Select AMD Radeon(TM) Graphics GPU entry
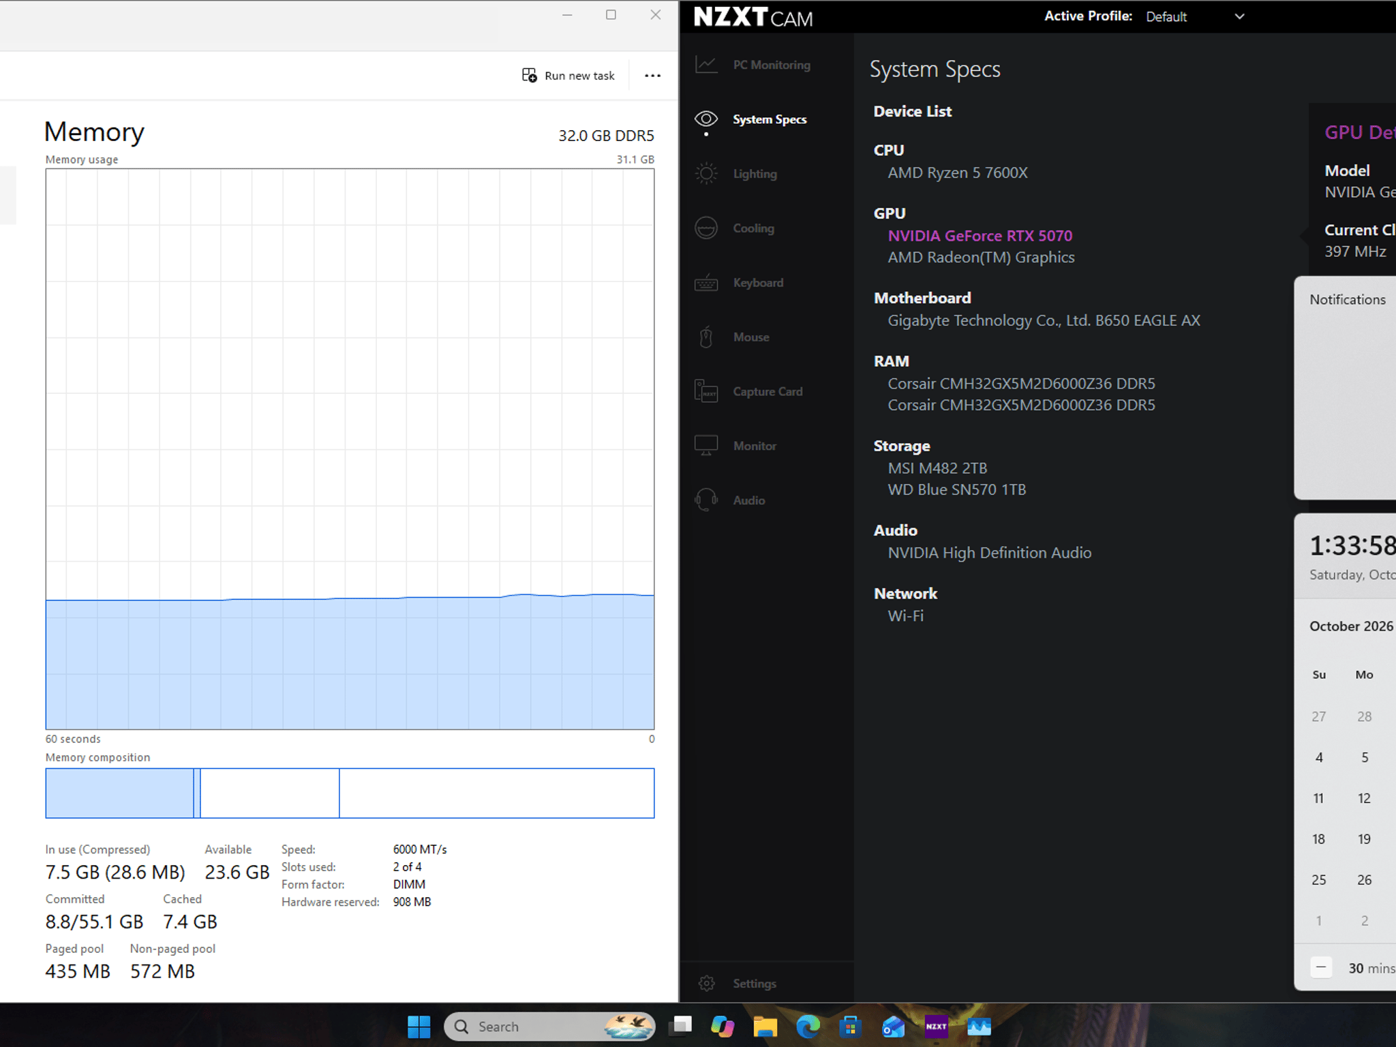1396x1047 pixels. coord(981,257)
